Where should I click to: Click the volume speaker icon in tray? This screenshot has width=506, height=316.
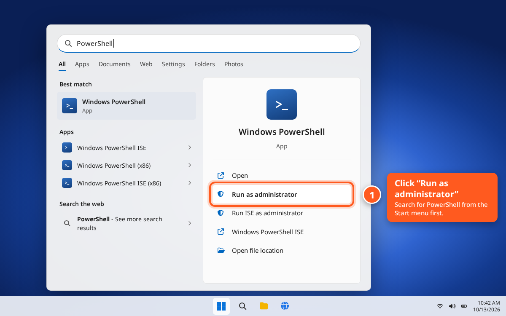click(x=452, y=306)
